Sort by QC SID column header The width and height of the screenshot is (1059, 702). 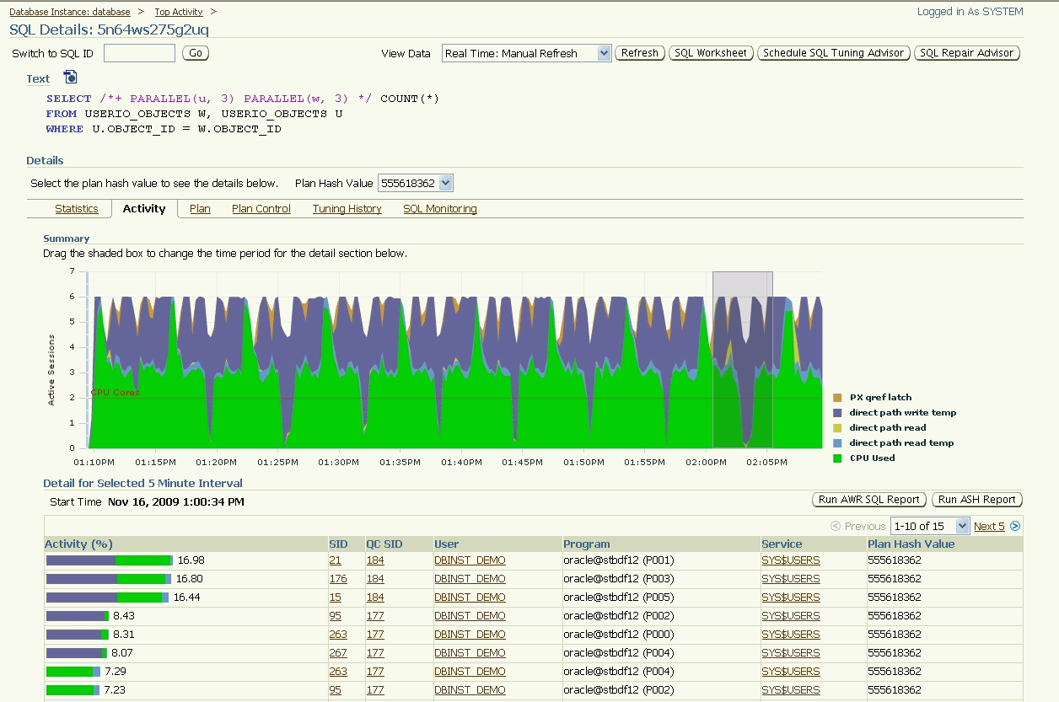[x=384, y=544]
